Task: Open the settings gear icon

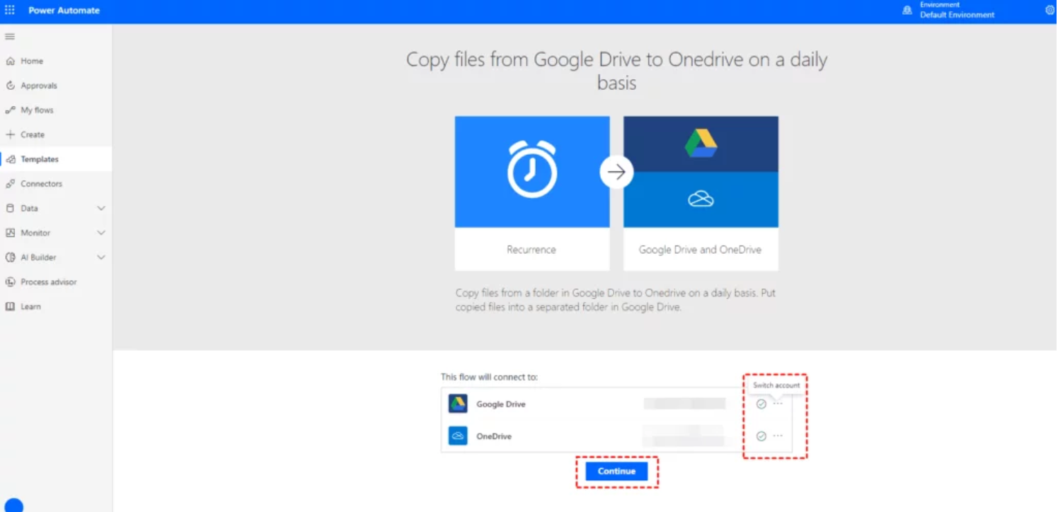Action: click(x=1050, y=10)
